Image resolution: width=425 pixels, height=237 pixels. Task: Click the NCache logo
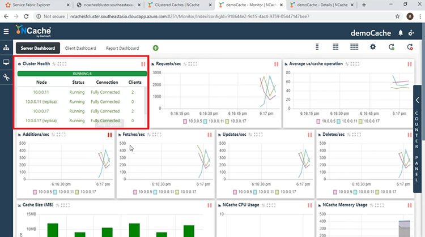click(x=33, y=31)
